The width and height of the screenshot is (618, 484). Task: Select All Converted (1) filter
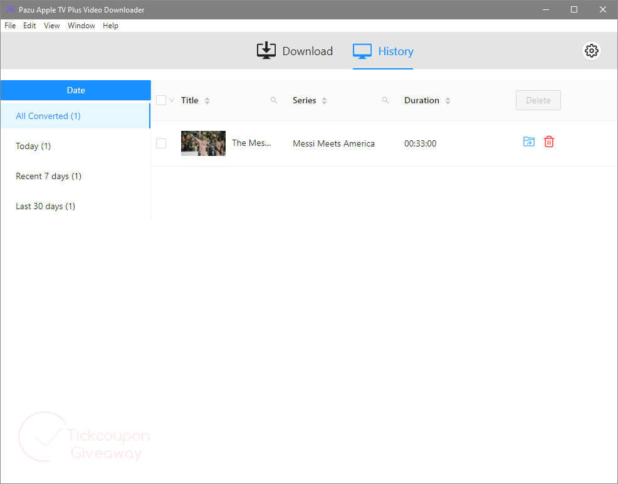(75, 116)
